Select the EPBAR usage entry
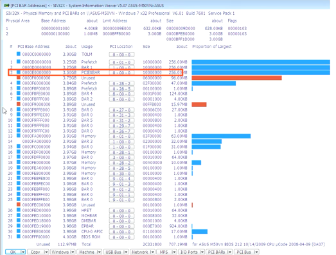336x255 pixels. [x=87, y=226]
